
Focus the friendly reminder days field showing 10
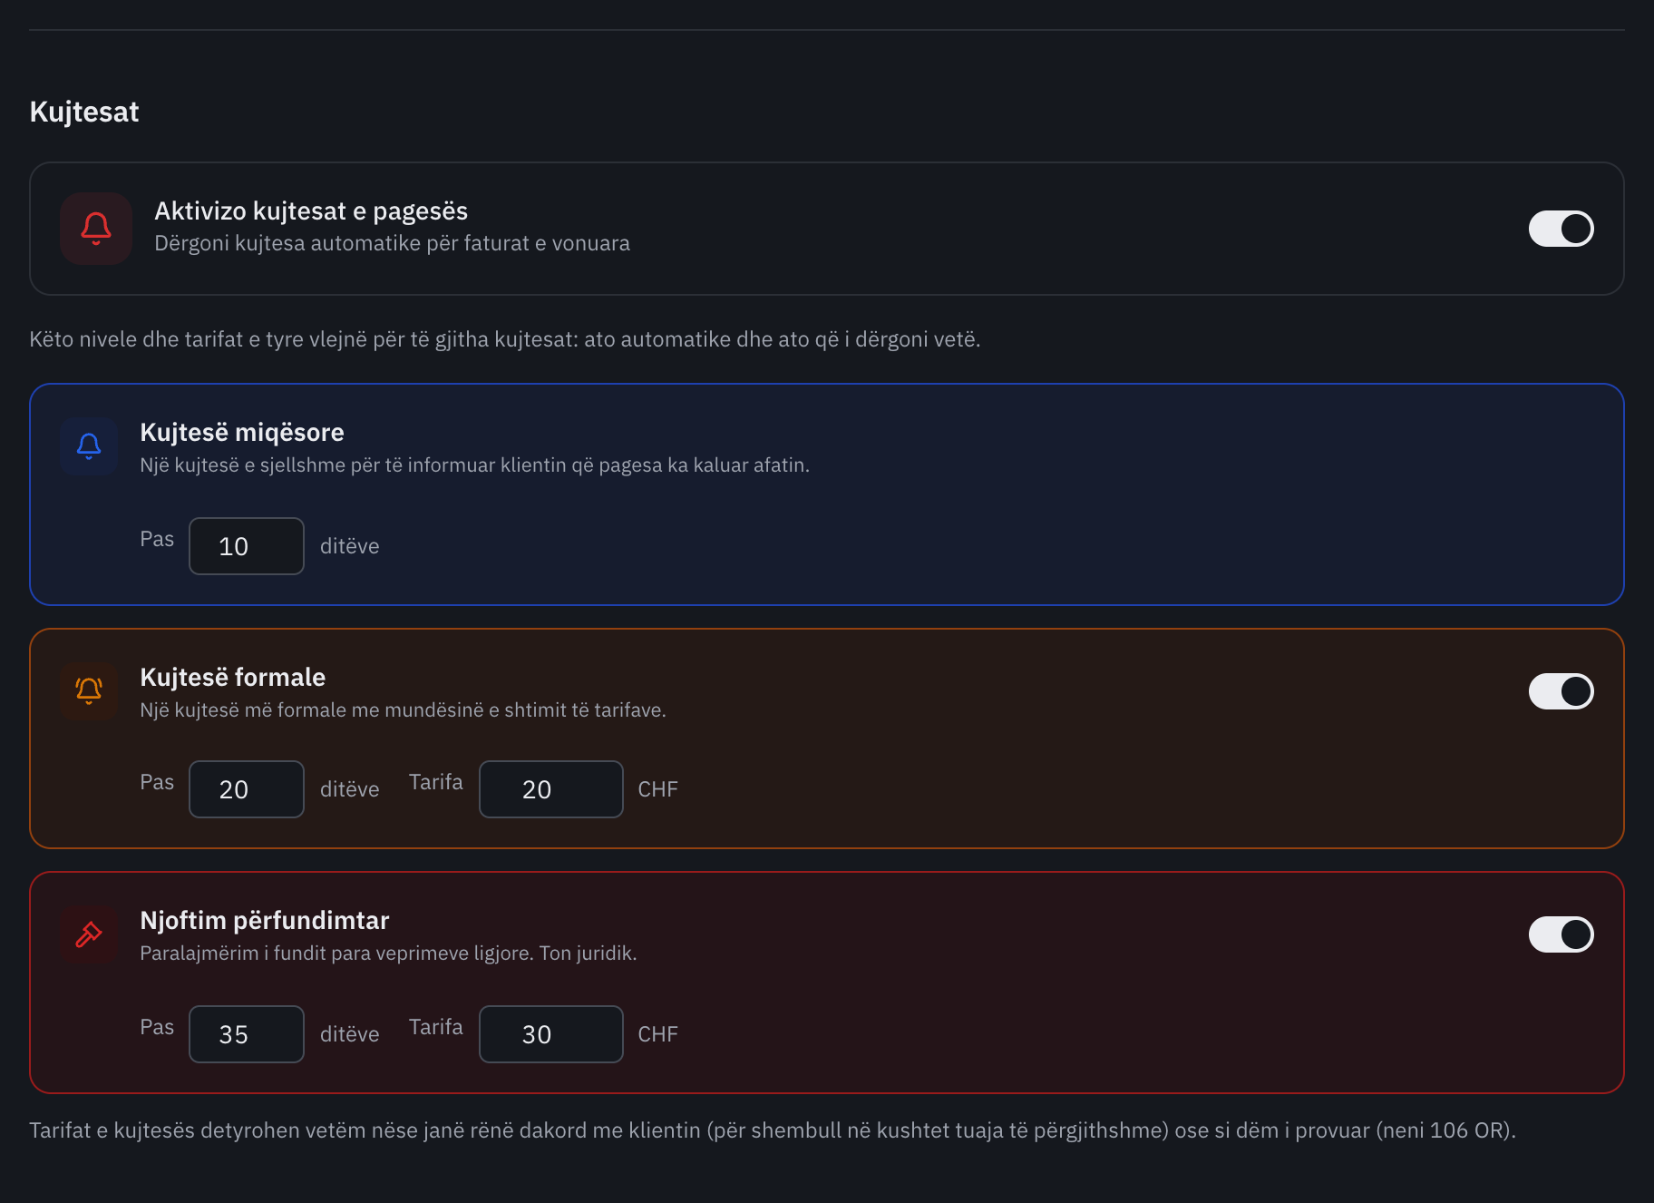[247, 546]
